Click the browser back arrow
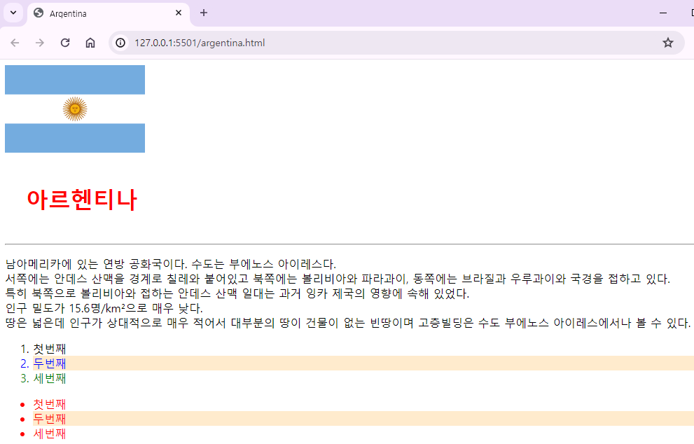This screenshot has height=444, width=694. pos(15,42)
